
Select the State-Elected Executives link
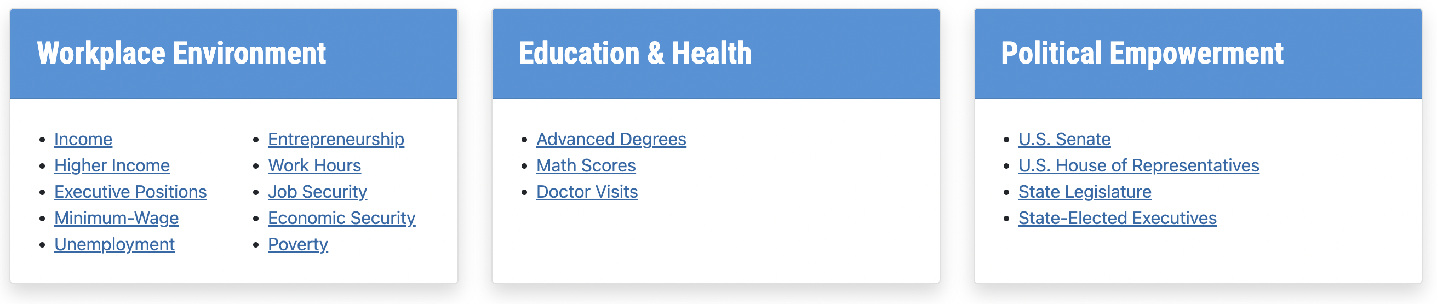(x=1117, y=217)
